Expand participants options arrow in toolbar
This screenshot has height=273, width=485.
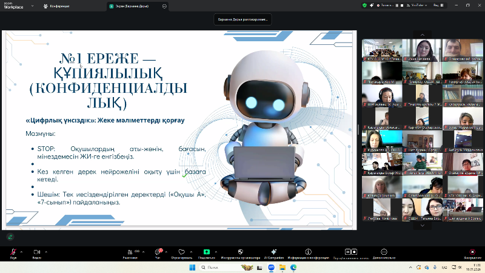point(143,251)
